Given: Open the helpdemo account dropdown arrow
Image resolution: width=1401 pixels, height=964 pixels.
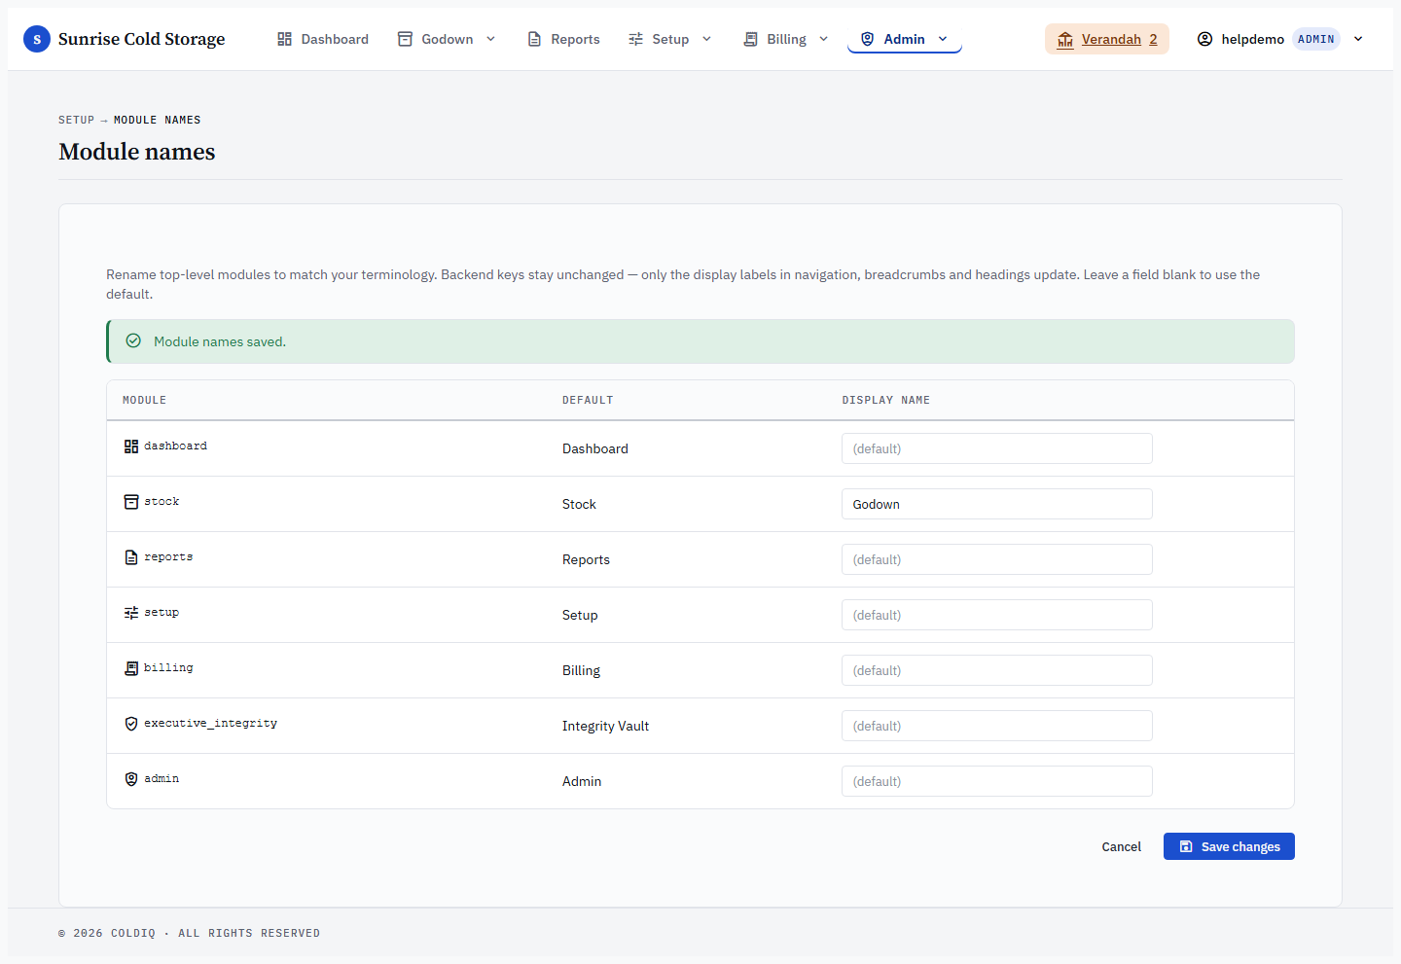Looking at the screenshot, I should pos(1358,39).
